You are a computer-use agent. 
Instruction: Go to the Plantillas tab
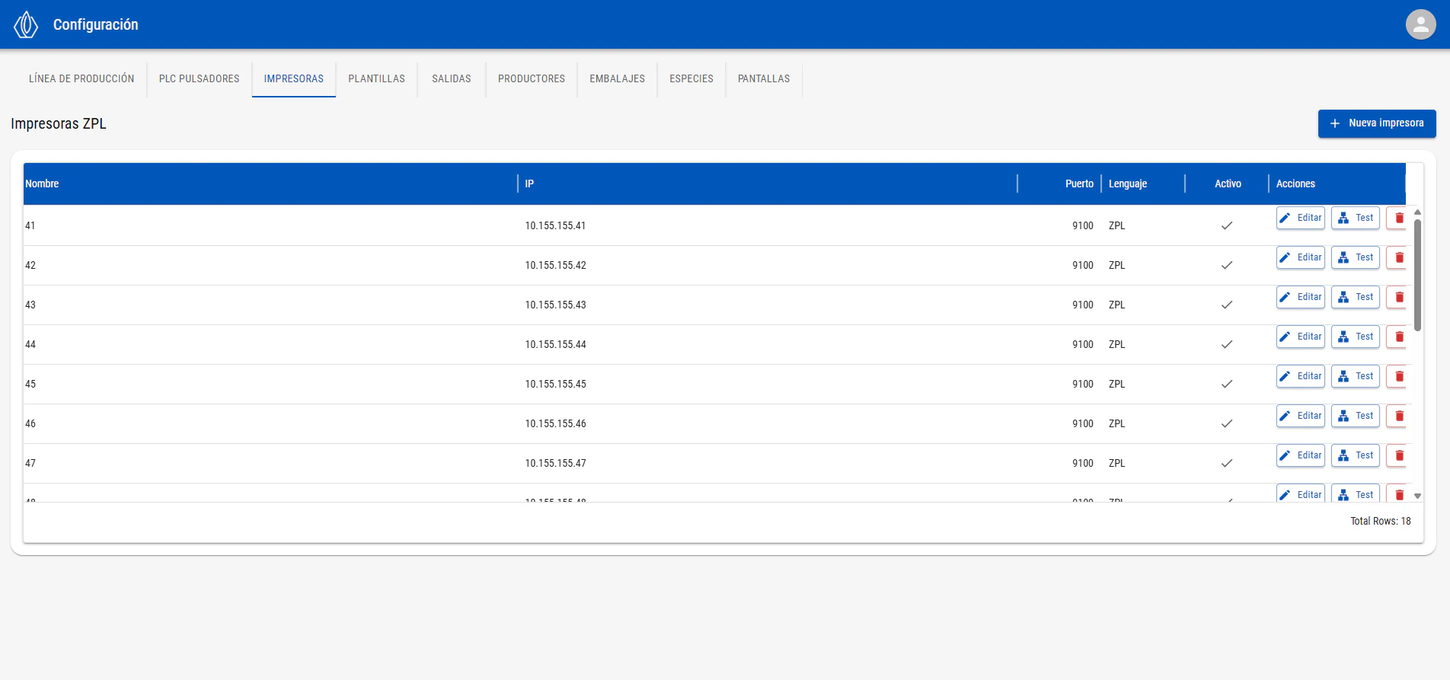(377, 78)
